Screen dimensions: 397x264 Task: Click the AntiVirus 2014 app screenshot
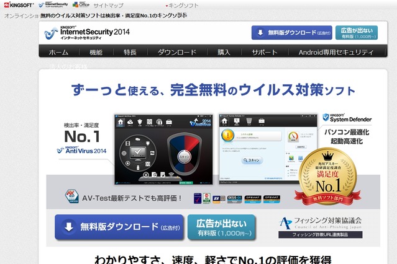click(163, 149)
